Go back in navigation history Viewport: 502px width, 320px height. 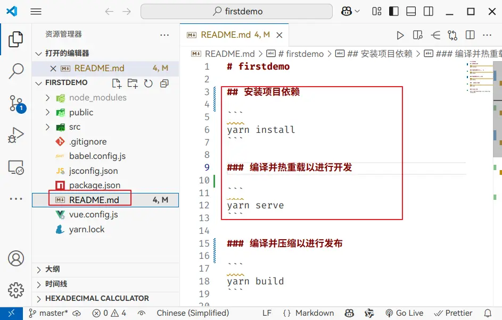(109, 12)
